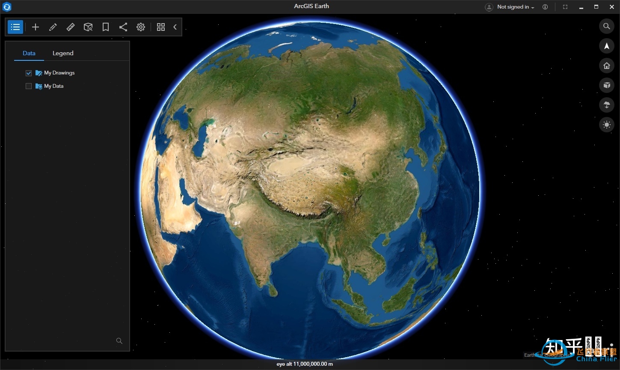Screen dimensions: 620x370
Task: Reset compass with the navigation arrow
Action: point(607,46)
